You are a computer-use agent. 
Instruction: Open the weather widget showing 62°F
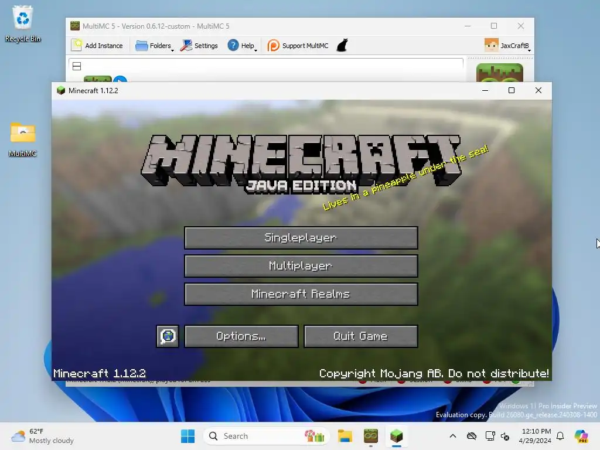click(x=42, y=436)
